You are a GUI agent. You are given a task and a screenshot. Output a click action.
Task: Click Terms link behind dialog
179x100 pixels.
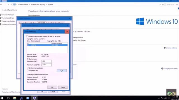point(75,65)
